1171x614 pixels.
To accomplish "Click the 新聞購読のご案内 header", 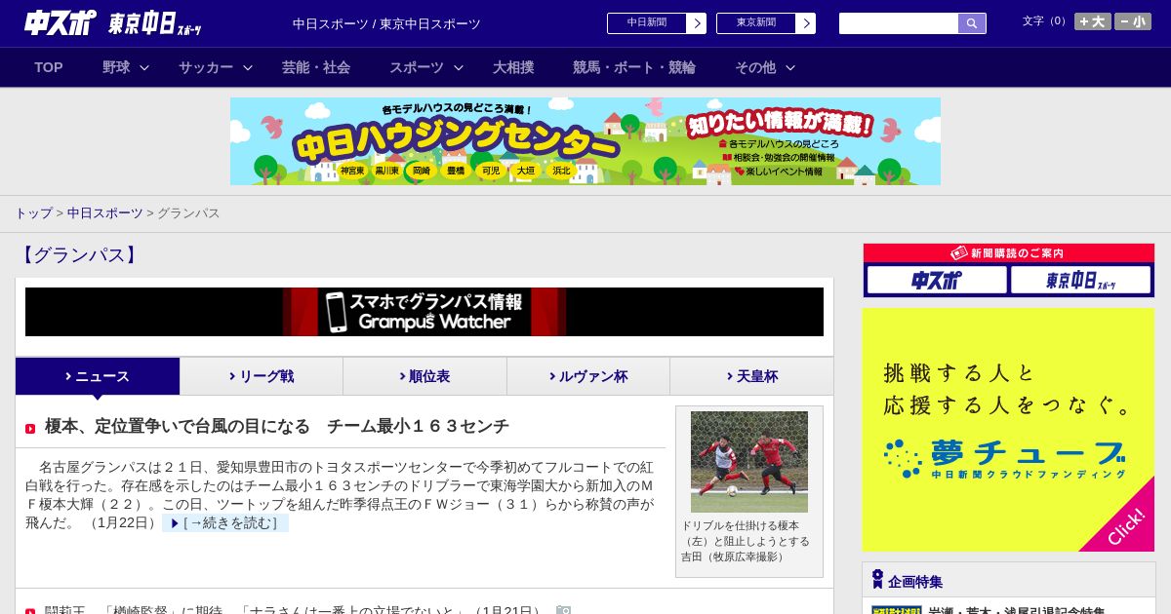I will (1008, 252).
